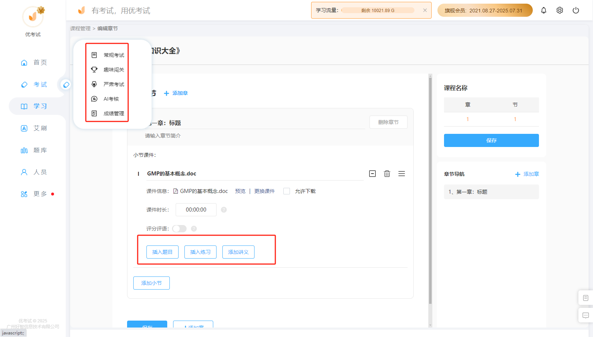
Task: Collapse the GMP section with minus icon
Action: (x=372, y=174)
